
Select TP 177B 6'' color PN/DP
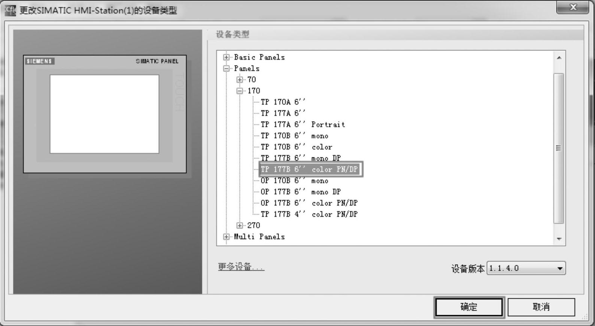[310, 169]
